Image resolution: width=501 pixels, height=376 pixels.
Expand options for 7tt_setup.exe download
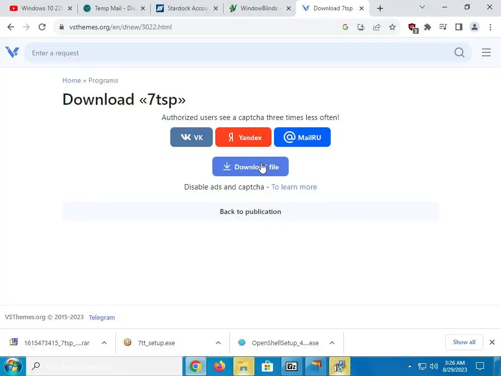pyautogui.click(x=218, y=343)
